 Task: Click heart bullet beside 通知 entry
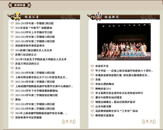click(x=12, y=99)
